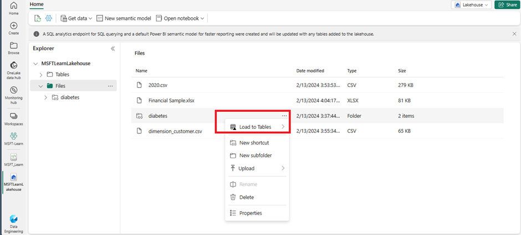Open Monitoring hub in sidebar
Viewport: 521px width, 235px height.
(14, 96)
